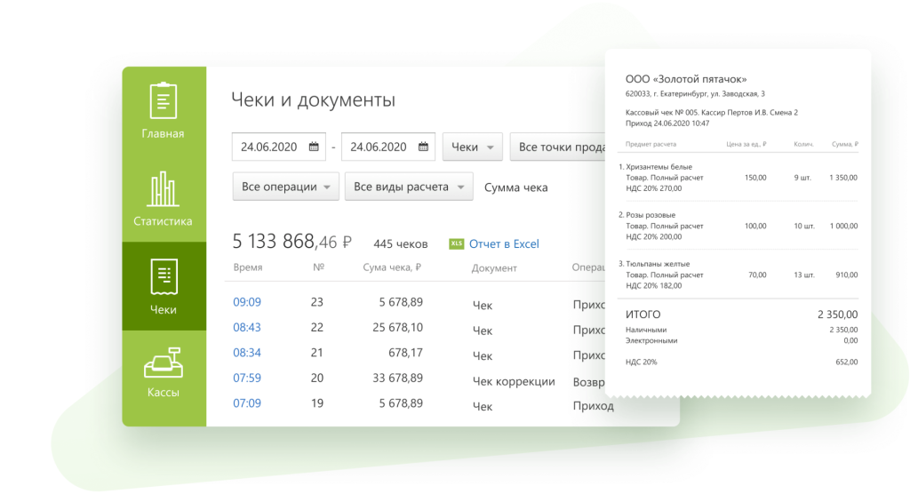910x494 pixels.
Task: Click calendar icon in end date field
Action: [x=423, y=147]
